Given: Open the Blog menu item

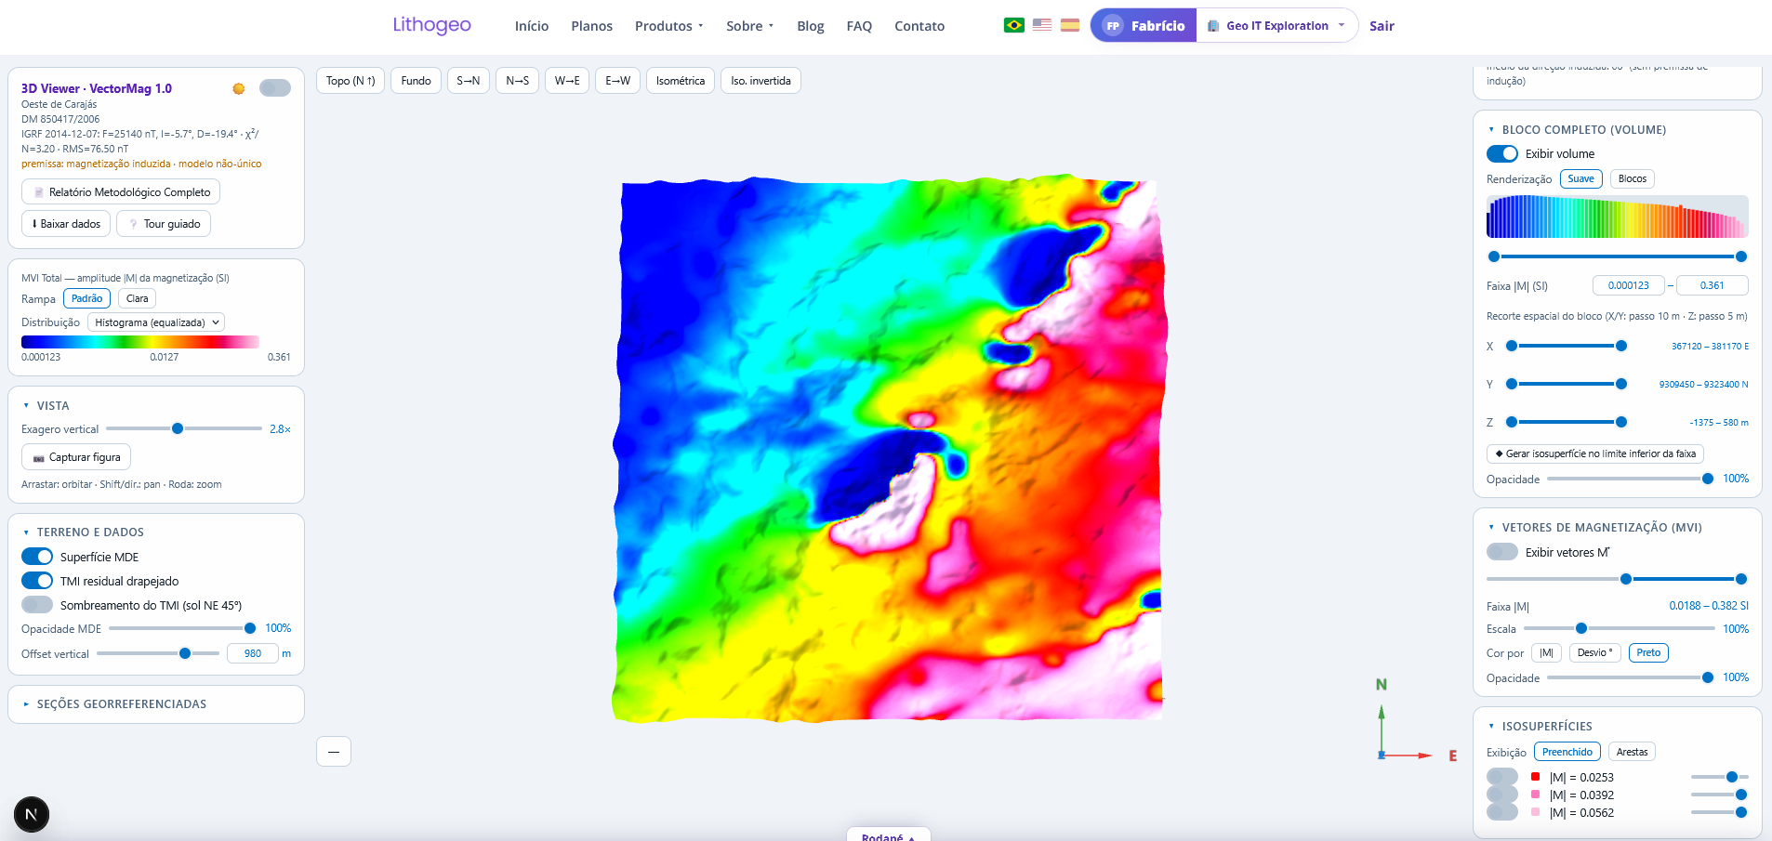Looking at the screenshot, I should click(811, 26).
